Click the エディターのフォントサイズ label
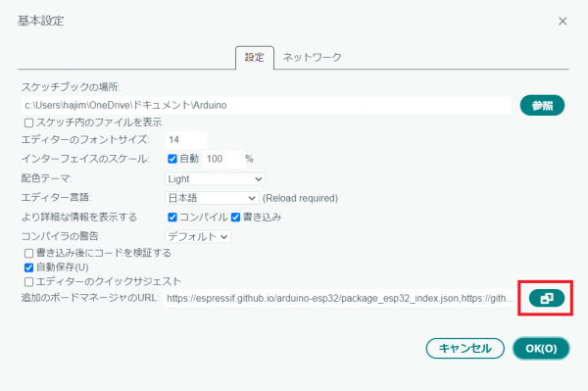588x391 pixels. (x=85, y=140)
